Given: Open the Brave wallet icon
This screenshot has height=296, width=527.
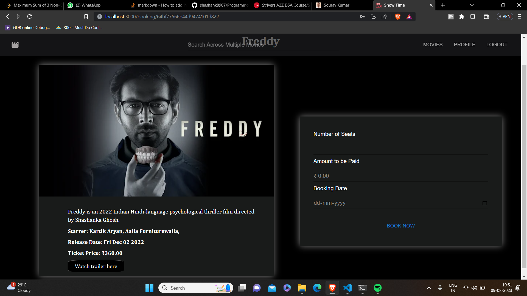Looking at the screenshot, I should [x=486, y=17].
